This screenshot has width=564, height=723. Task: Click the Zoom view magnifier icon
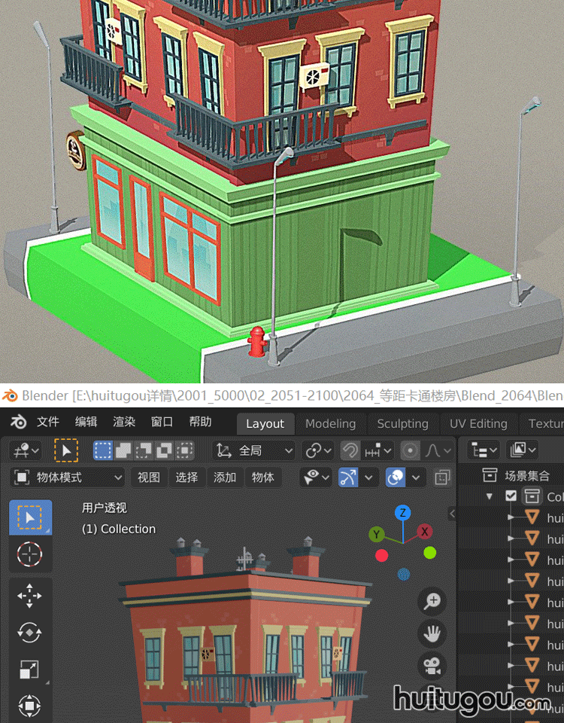point(432,601)
